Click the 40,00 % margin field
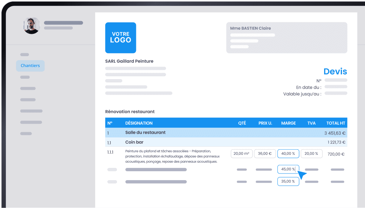 tap(288, 154)
